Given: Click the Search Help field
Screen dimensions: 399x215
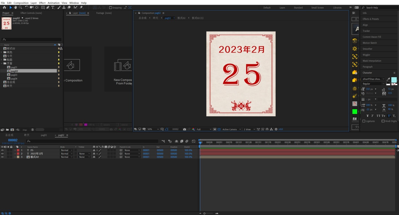Looking at the screenshot, I should coord(380,7).
